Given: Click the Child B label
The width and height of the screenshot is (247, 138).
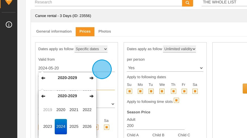Looking at the screenshot, I should pos(158,135).
